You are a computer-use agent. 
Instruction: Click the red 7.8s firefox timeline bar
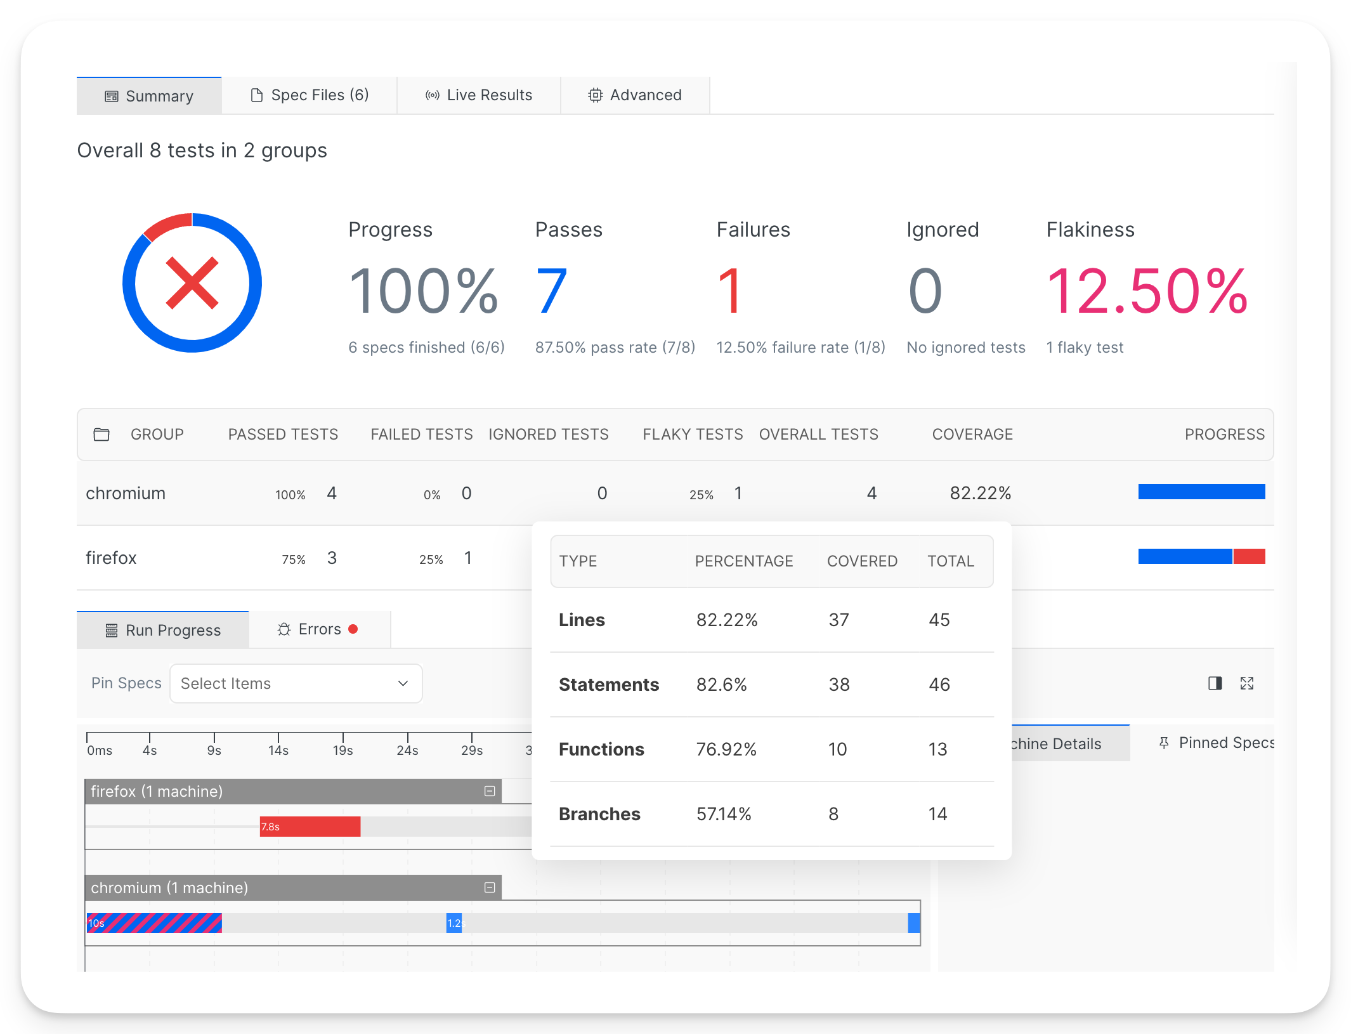click(310, 827)
